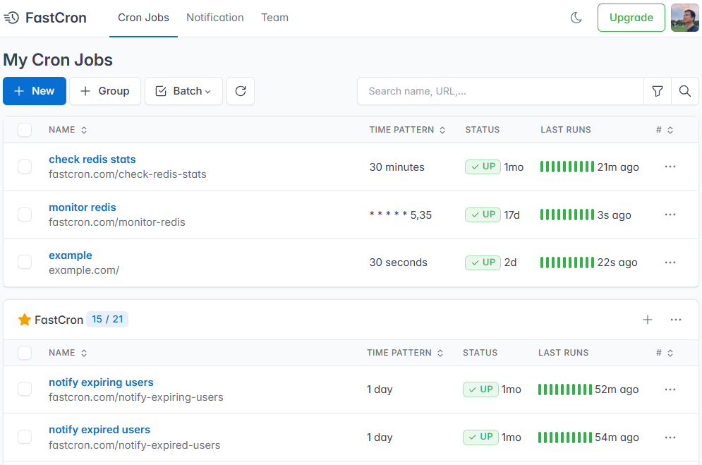Open FastCron group options menu
Viewport: 702px width, 465px height.
pyautogui.click(x=676, y=320)
